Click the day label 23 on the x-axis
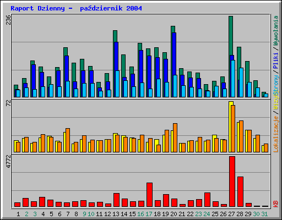 [198, 214]
